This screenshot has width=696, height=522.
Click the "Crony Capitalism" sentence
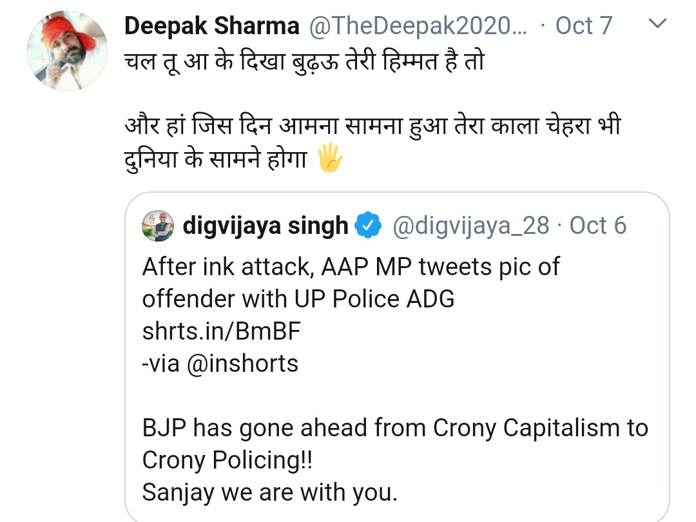pos(395,428)
